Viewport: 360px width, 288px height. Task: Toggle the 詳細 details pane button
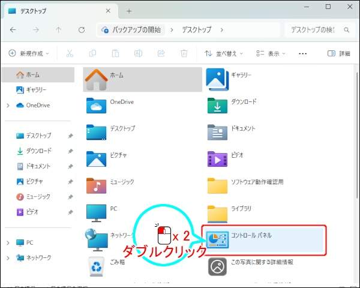(x=338, y=53)
